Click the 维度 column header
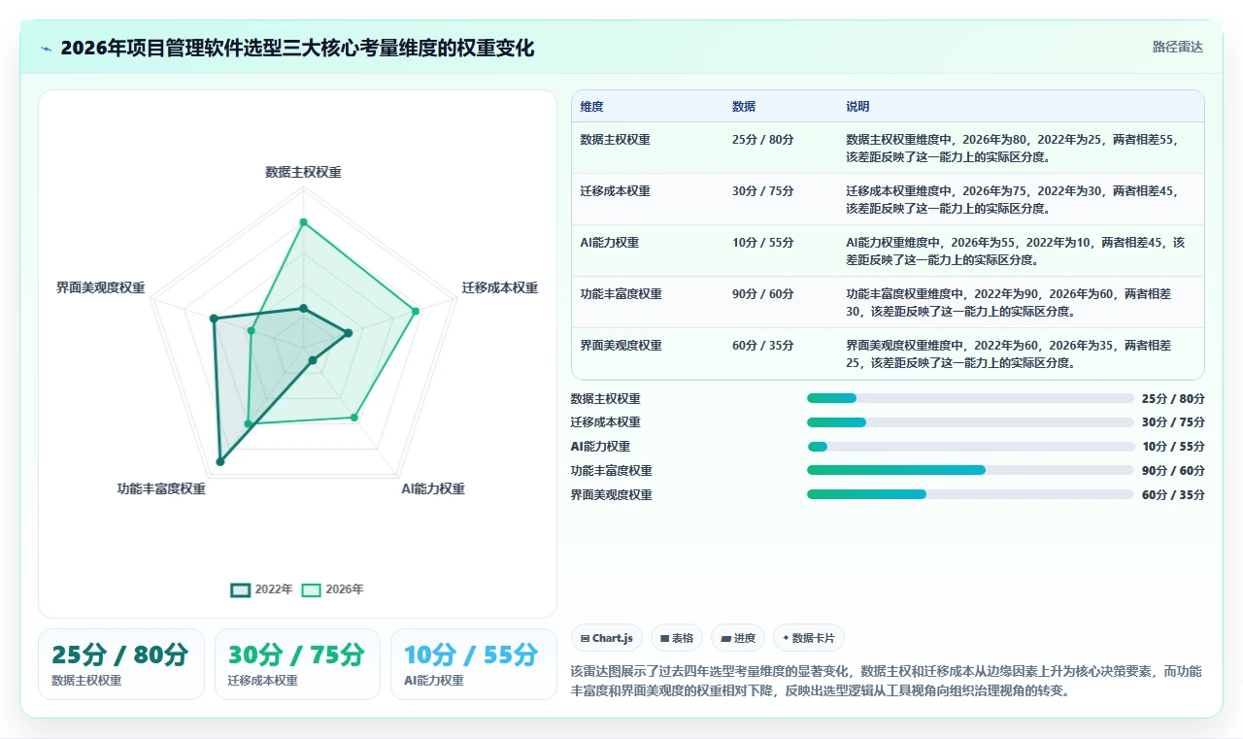Image resolution: width=1243 pixels, height=739 pixels. tap(591, 106)
